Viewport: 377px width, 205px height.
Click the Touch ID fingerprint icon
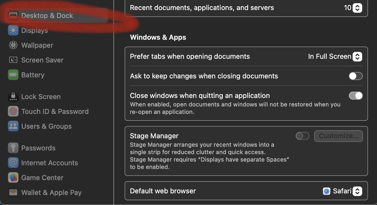tap(13, 111)
